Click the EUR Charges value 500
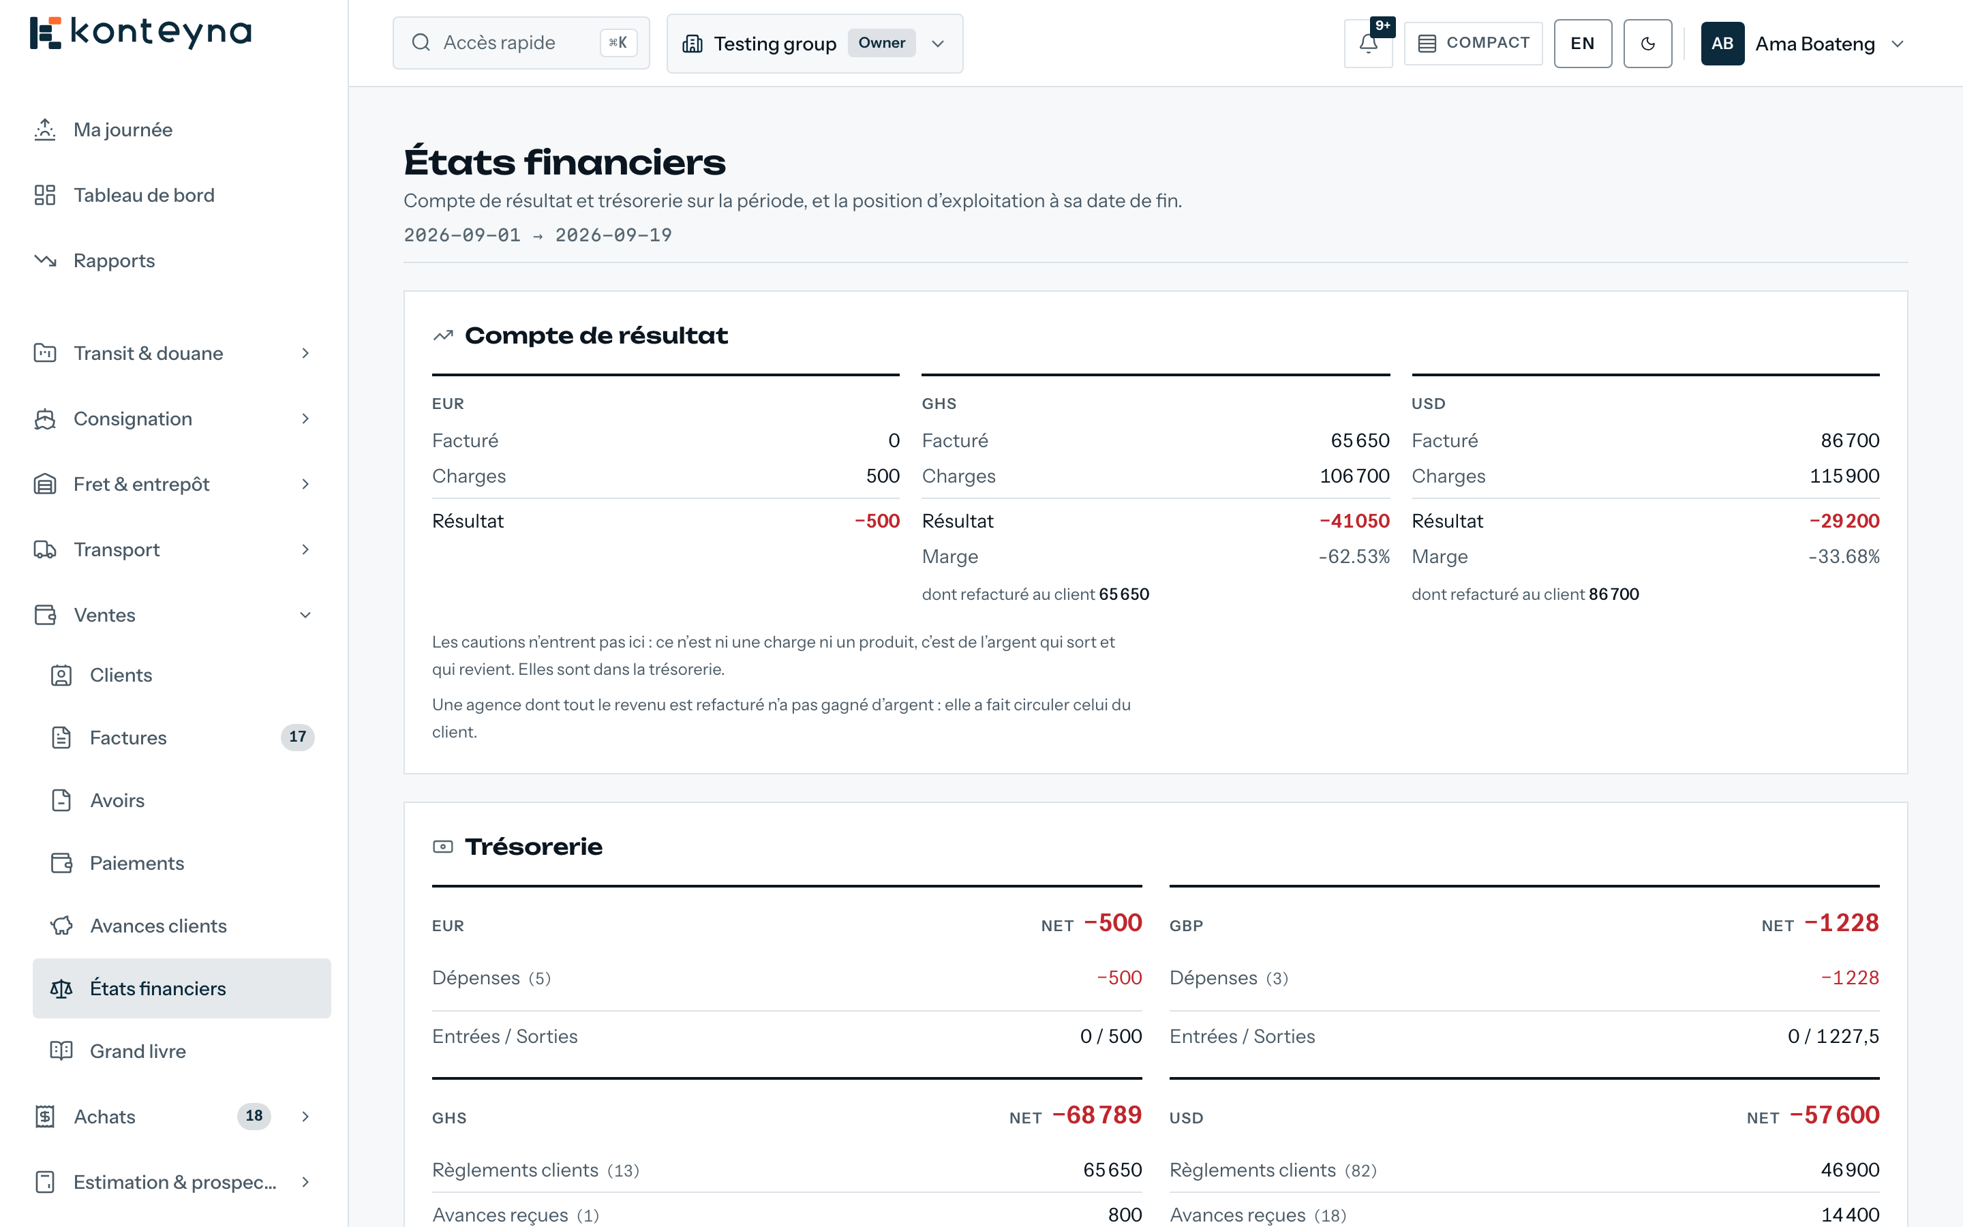 [883, 476]
